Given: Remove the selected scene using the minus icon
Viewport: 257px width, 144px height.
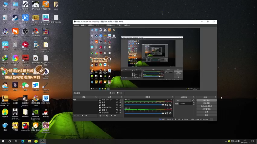Looking at the screenshot, I should tap(78, 116).
